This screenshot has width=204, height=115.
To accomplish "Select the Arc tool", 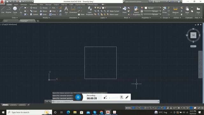I will (x=21, y=10).
